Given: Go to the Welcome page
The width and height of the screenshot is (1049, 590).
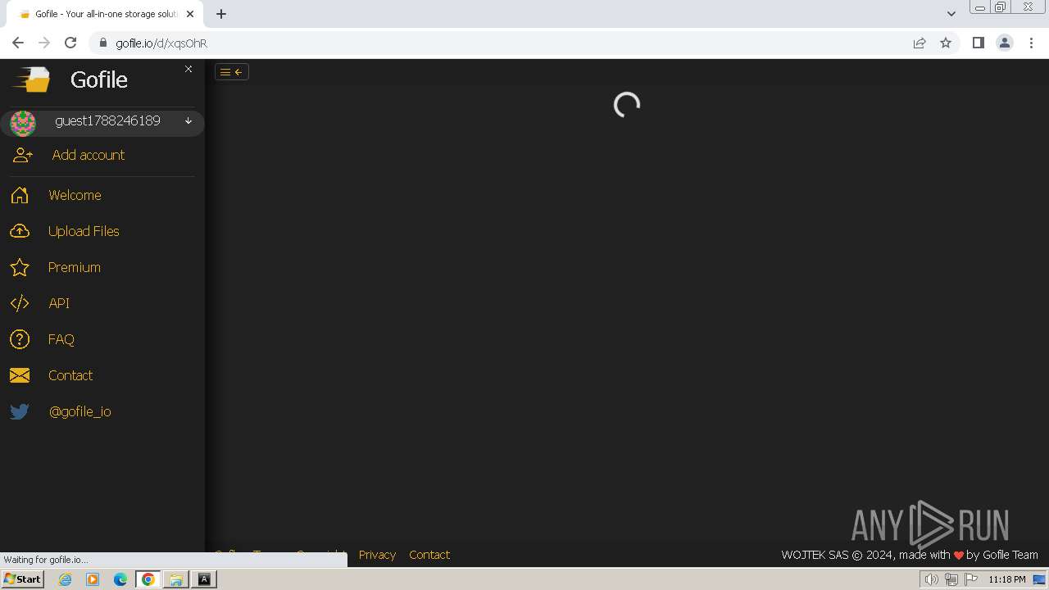Looking at the screenshot, I should point(75,195).
